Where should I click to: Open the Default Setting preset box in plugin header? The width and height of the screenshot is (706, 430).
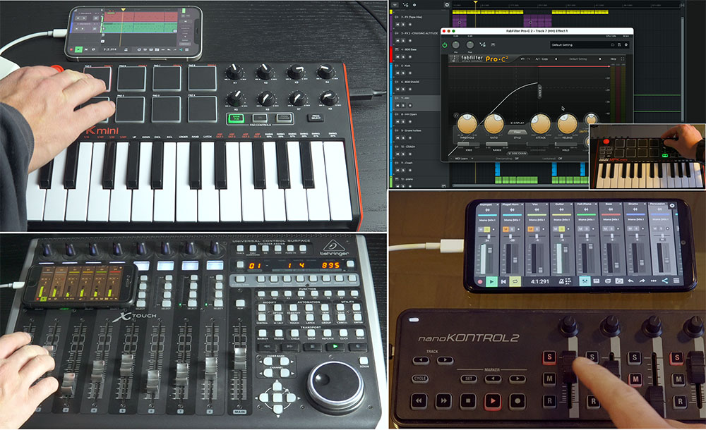(x=590, y=45)
